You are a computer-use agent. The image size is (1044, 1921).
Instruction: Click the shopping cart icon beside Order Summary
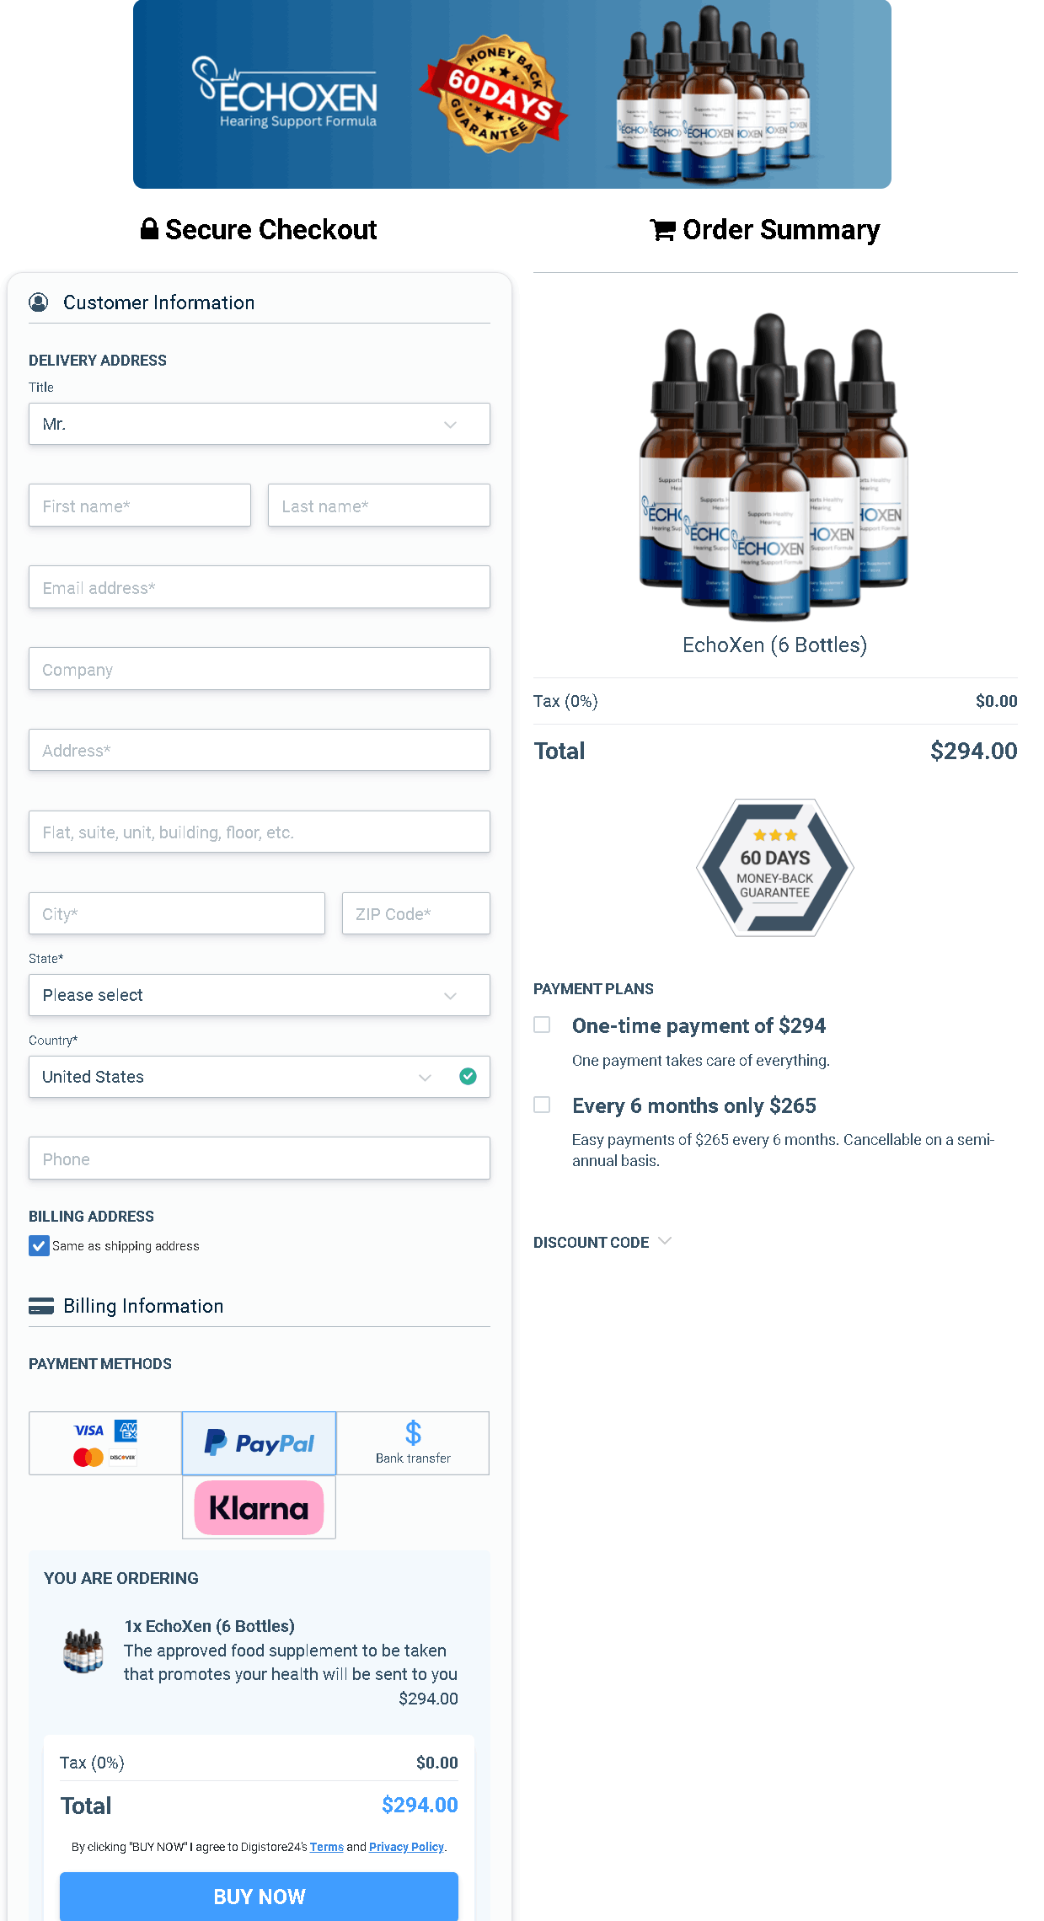click(662, 230)
